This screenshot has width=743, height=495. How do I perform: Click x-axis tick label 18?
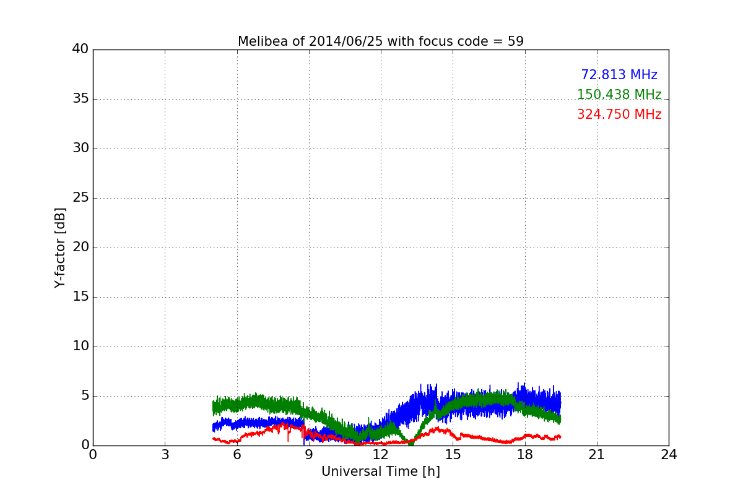[525, 455]
